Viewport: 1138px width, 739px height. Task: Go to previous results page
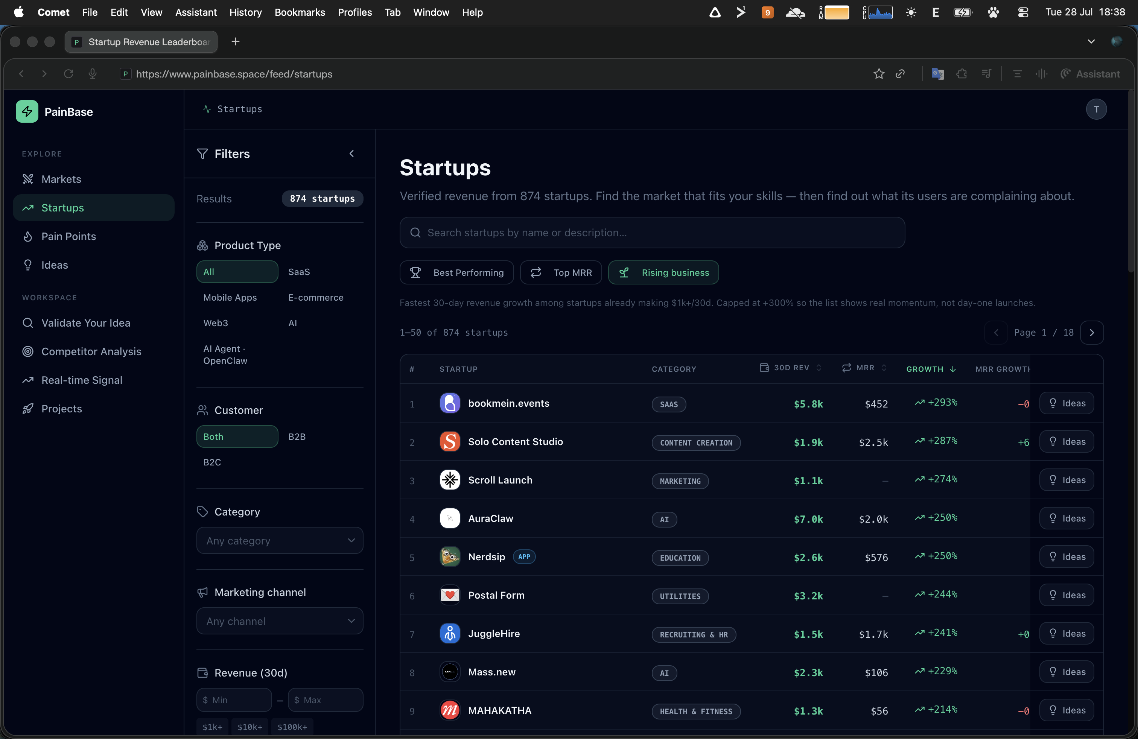click(x=996, y=332)
